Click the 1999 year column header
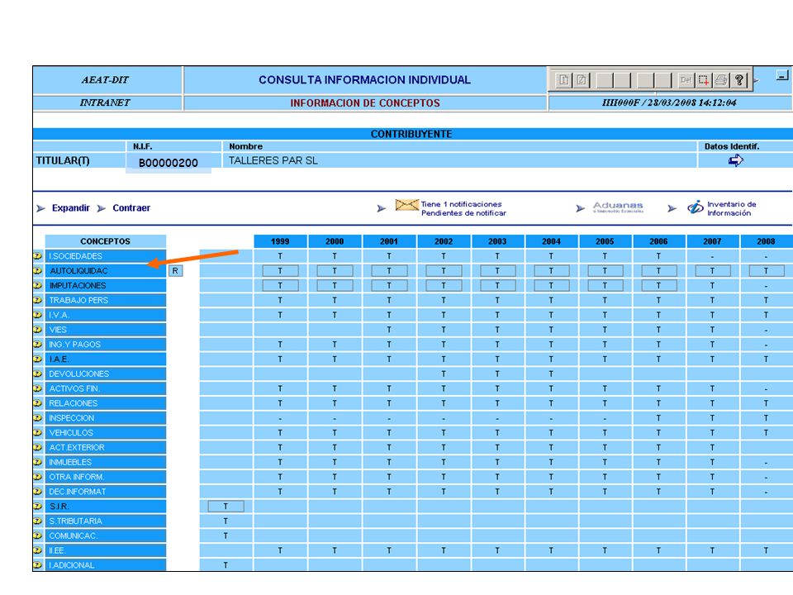The width and height of the screenshot is (793, 595). coord(280,241)
